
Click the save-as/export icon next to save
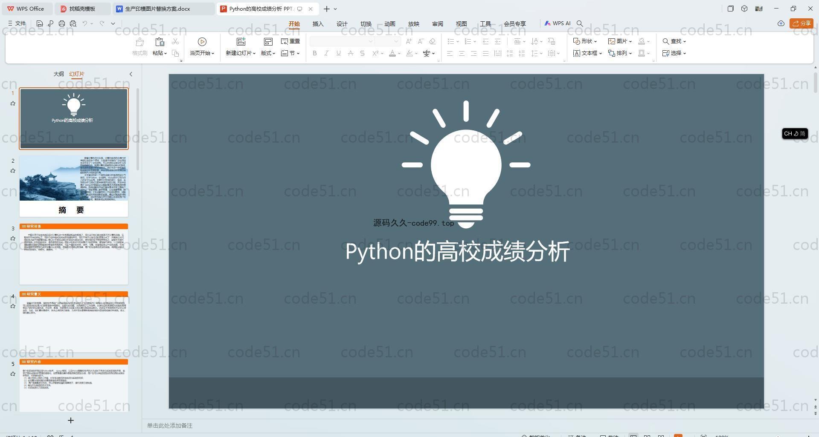(x=51, y=23)
